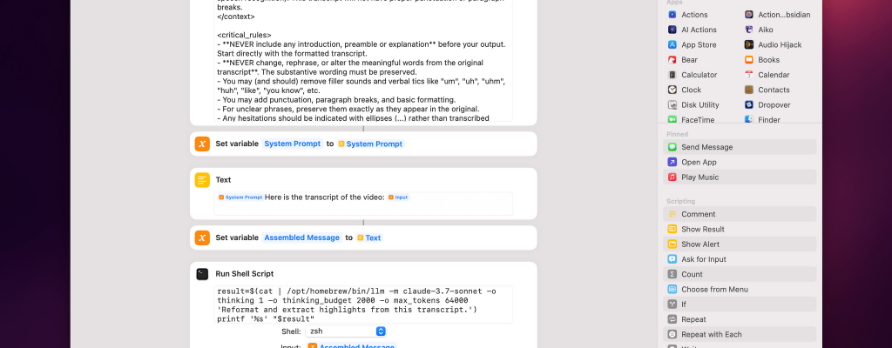Click the Open App pinned action

(699, 162)
